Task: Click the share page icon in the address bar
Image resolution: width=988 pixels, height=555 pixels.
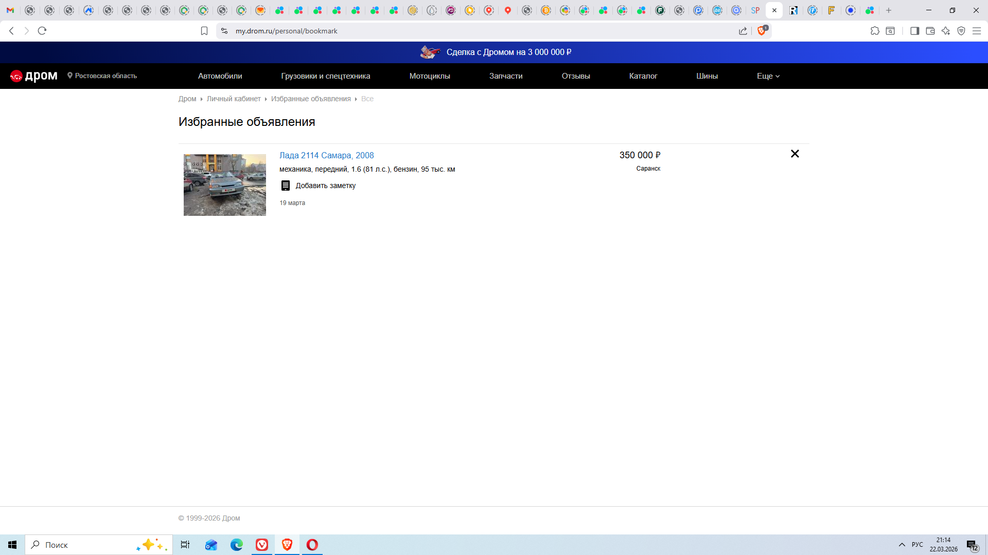Action: [x=743, y=31]
